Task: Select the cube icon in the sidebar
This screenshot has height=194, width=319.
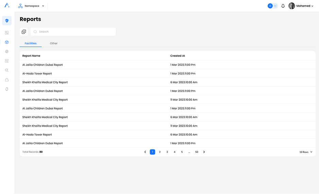Action: pos(7,42)
